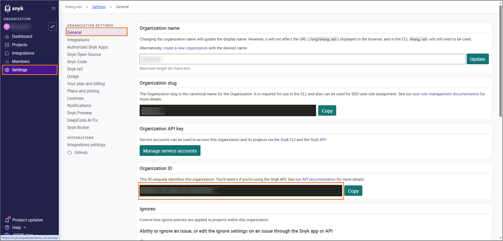
Task: Open Snyk IaC settings
Action: pos(75,69)
